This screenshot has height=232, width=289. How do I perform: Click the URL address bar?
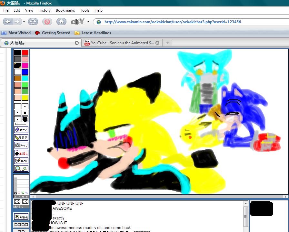(194, 22)
